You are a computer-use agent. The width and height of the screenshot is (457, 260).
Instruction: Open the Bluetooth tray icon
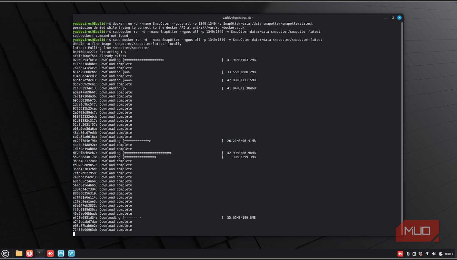[408, 254]
